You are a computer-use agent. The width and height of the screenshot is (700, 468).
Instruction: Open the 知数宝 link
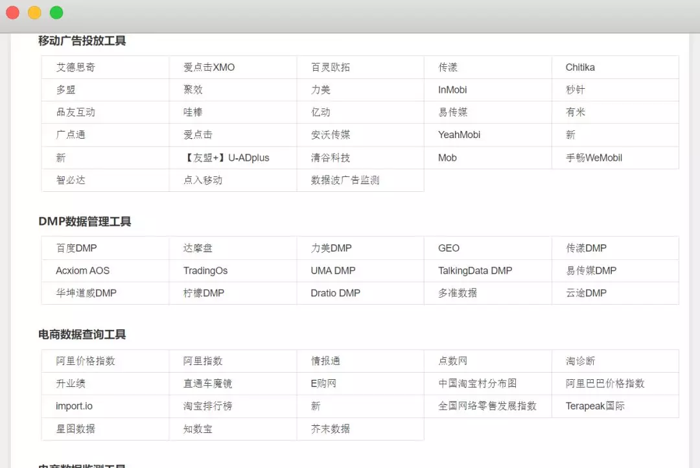(x=198, y=428)
